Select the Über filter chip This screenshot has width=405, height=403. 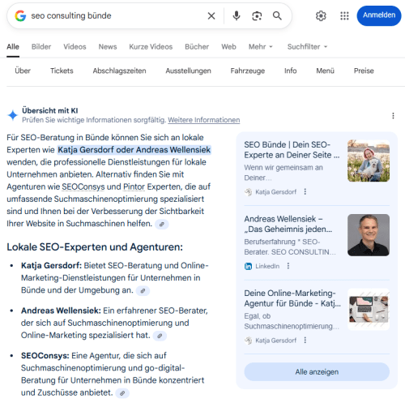coord(23,71)
